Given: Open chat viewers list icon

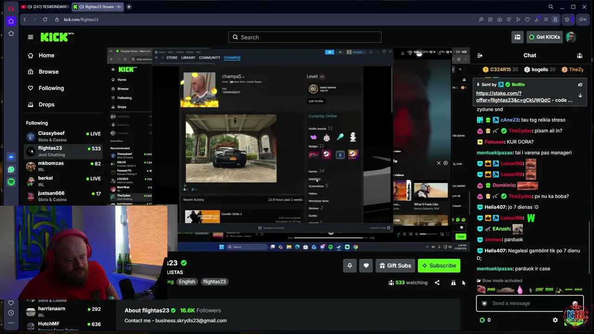Looking at the screenshot, I should (x=580, y=56).
